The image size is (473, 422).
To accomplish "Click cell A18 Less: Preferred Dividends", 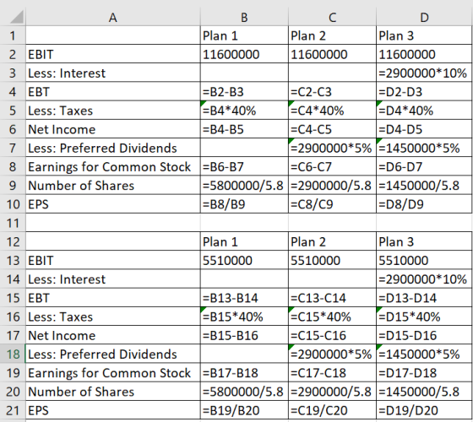I will 113,354.
